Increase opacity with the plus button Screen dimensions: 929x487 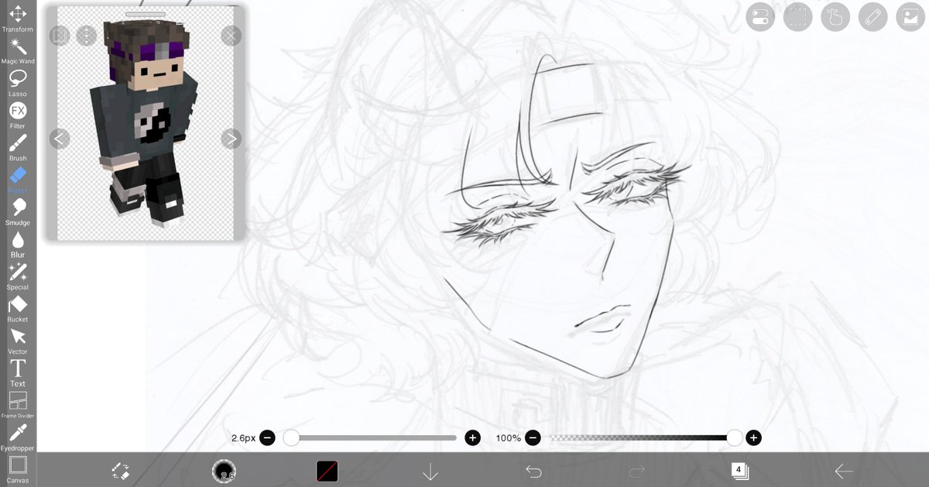click(753, 438)
